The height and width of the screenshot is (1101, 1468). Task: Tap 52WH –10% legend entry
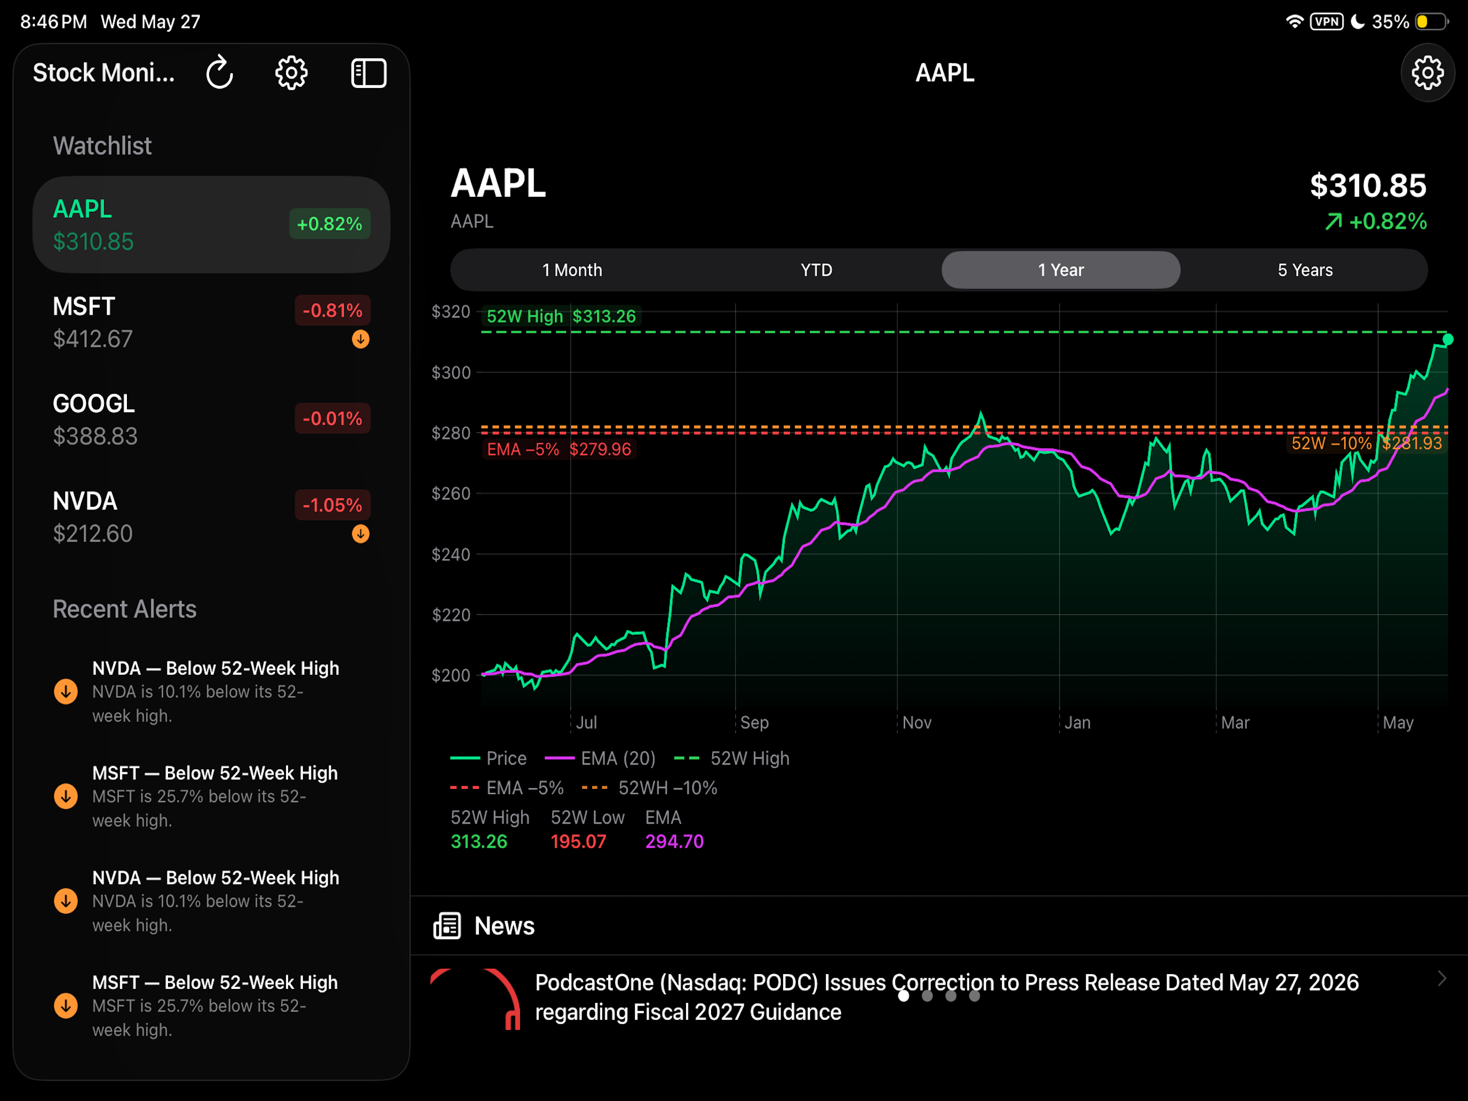pos(650,788)
